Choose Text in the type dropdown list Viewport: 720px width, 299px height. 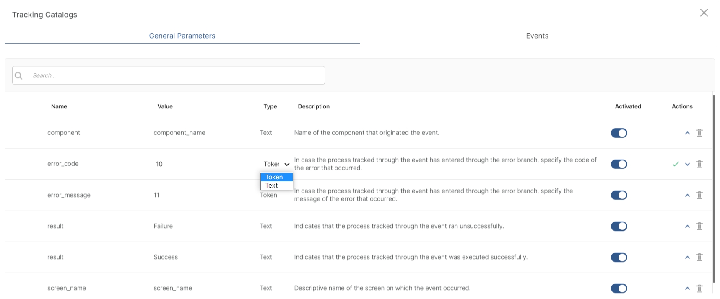tap(276, 186)
